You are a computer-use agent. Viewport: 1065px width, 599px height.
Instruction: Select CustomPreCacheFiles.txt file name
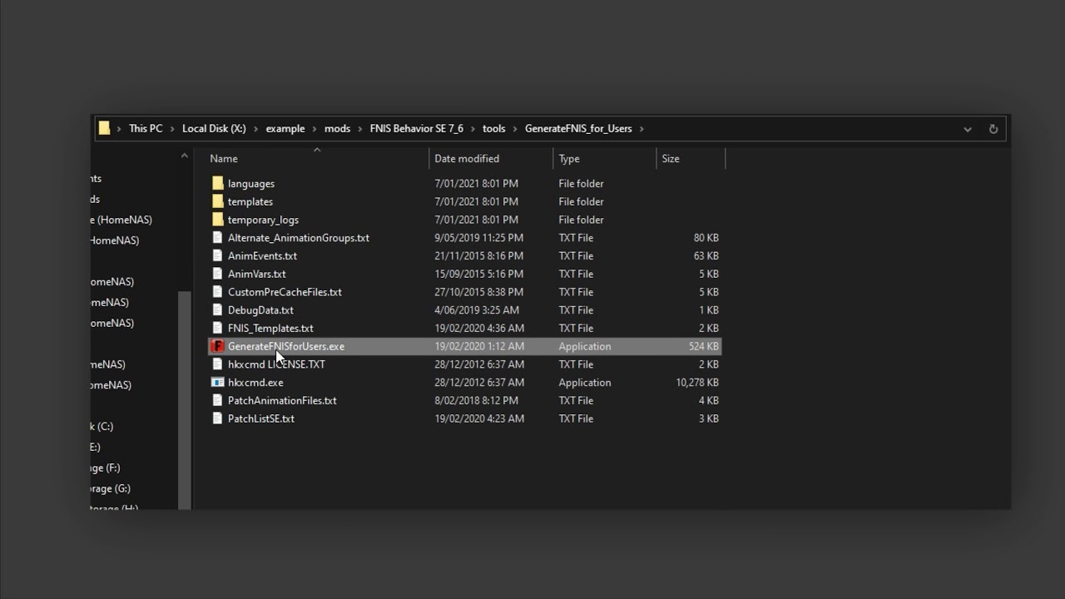coord(285,293)
